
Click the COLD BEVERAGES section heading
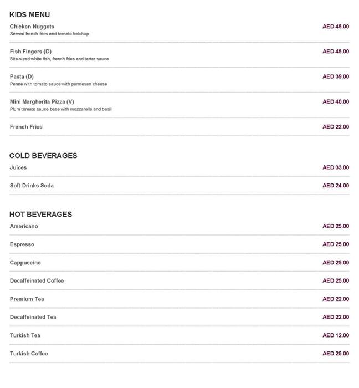tap(43, 155)
